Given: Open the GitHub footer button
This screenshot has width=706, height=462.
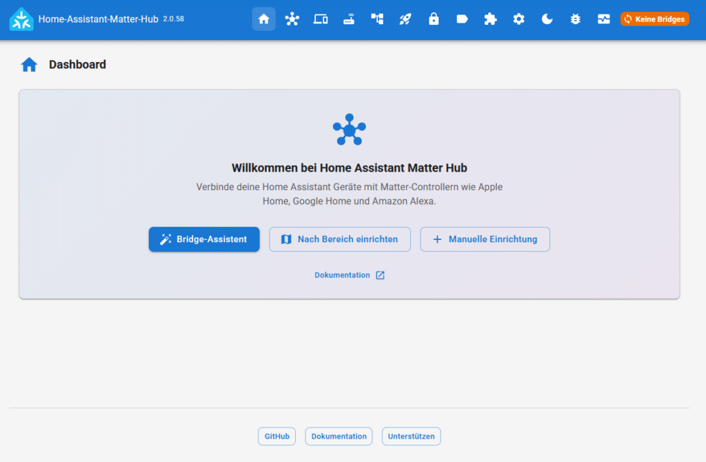Looking at the screenshot, I should point(277,436).
